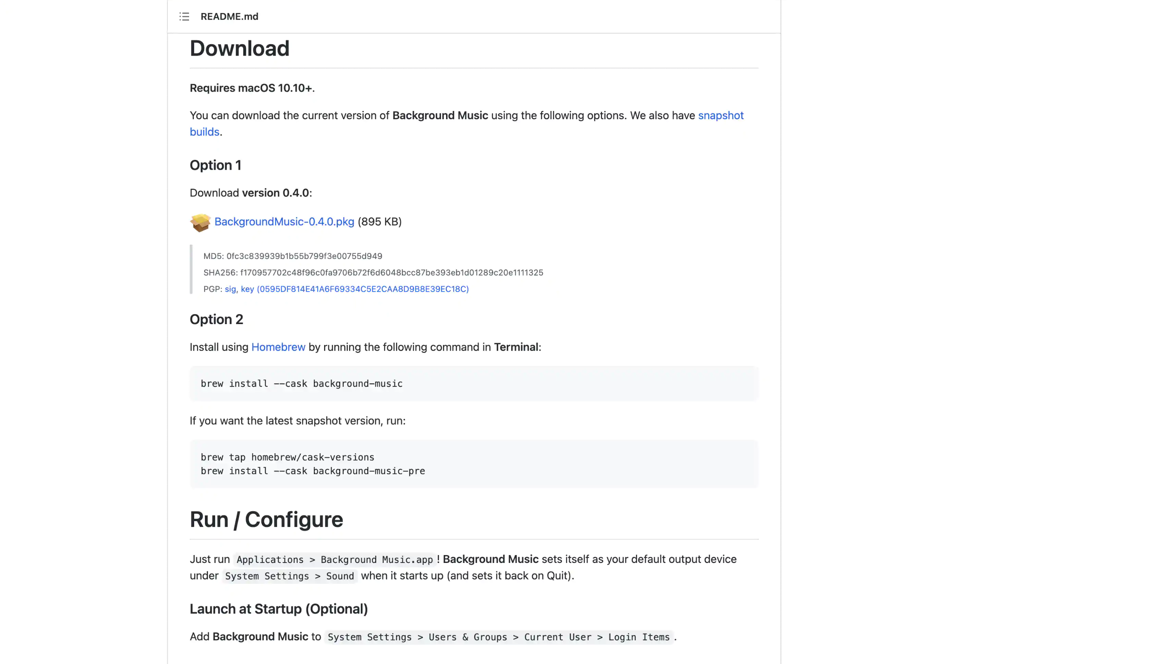
Task: Click the yellow package box icon
Action: pyautogui.click(x=200, y=222)
